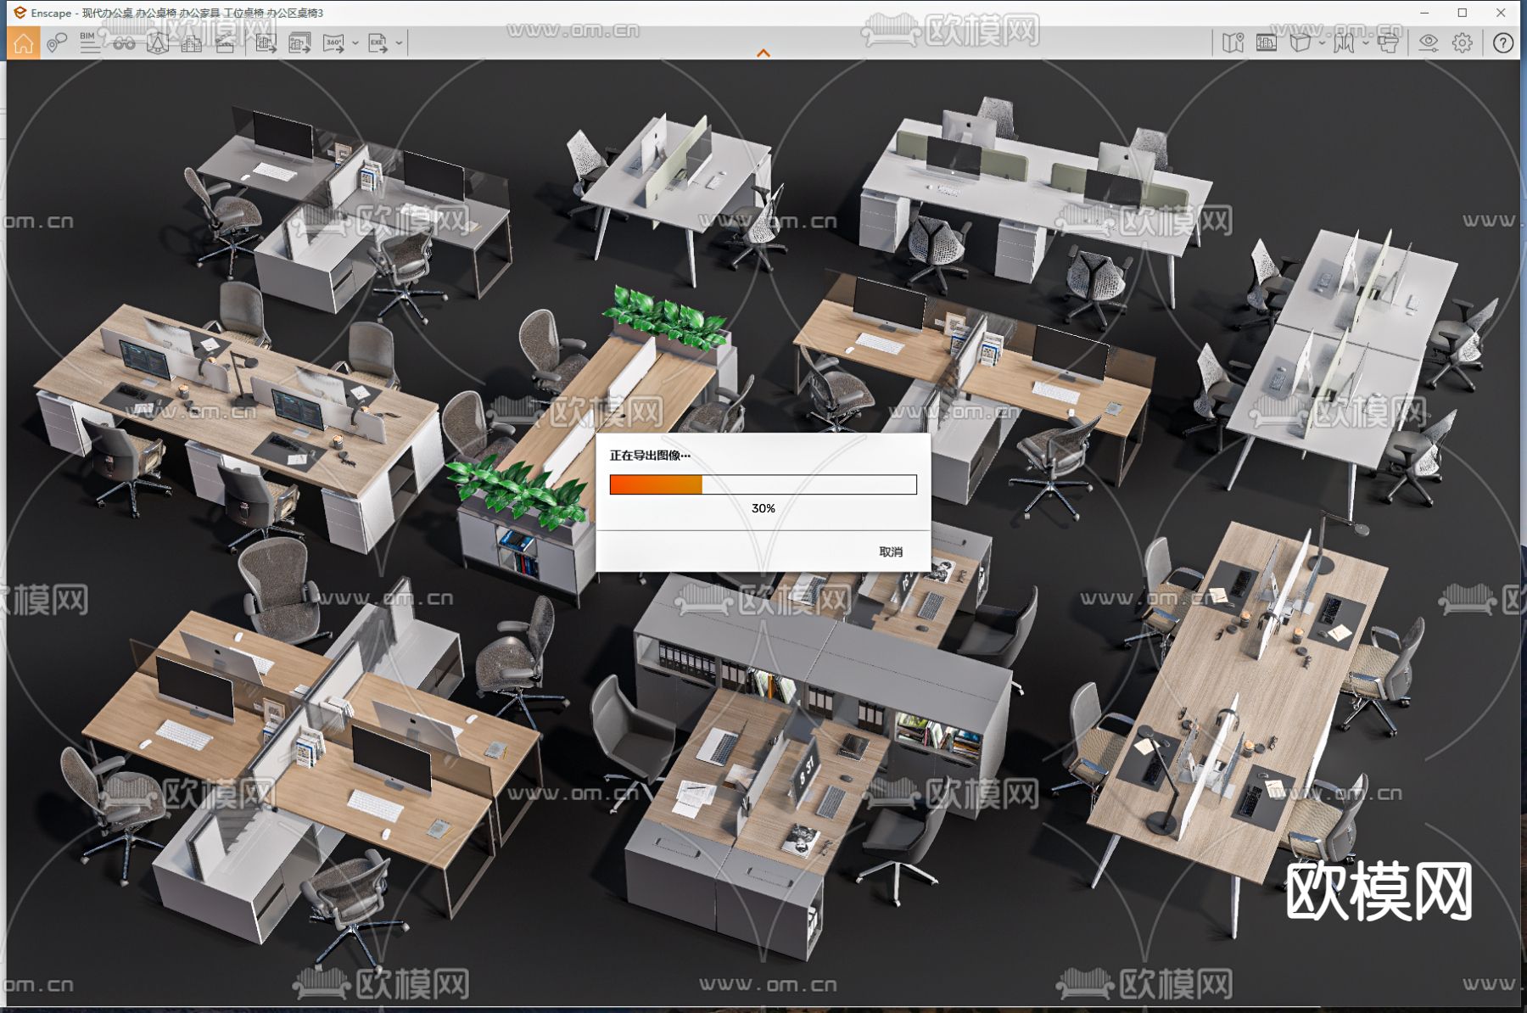This screenshot has height=1013, width=1527.
Task: Switch navigation mode with the walking-figures icon
Action: (1344, 43)
